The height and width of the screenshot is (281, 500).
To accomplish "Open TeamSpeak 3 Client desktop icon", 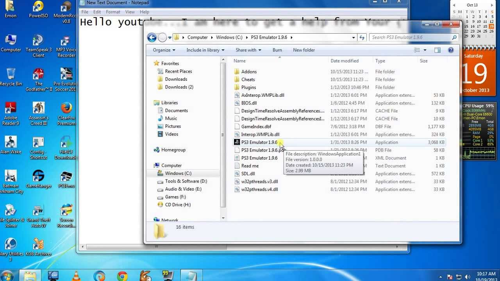I will [38, 46].
